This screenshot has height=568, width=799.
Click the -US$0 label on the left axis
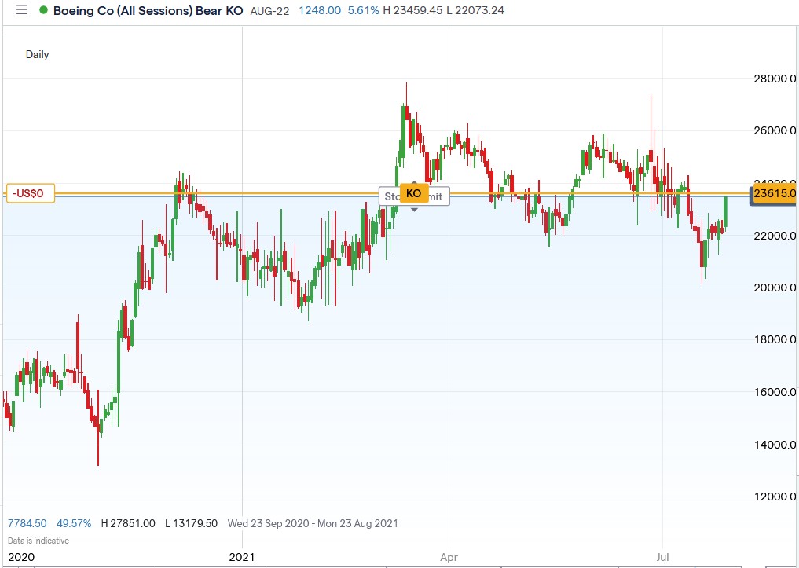click(x=29, y=192)
